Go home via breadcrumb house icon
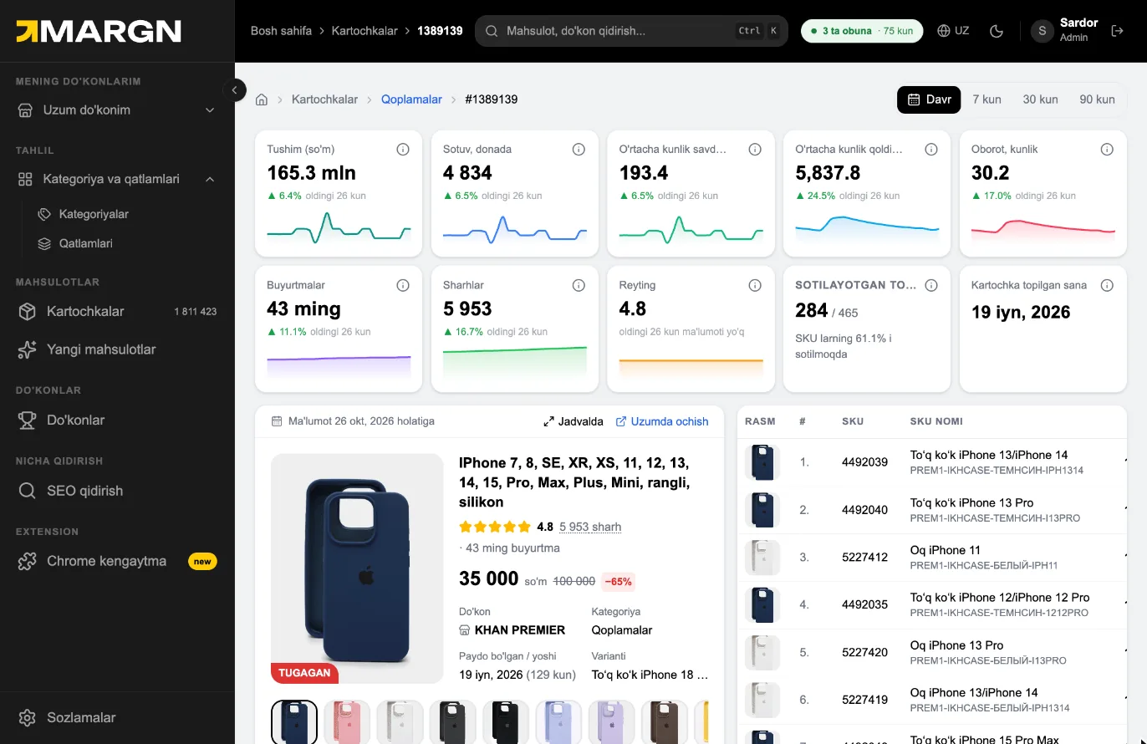 tap(262, 99)
